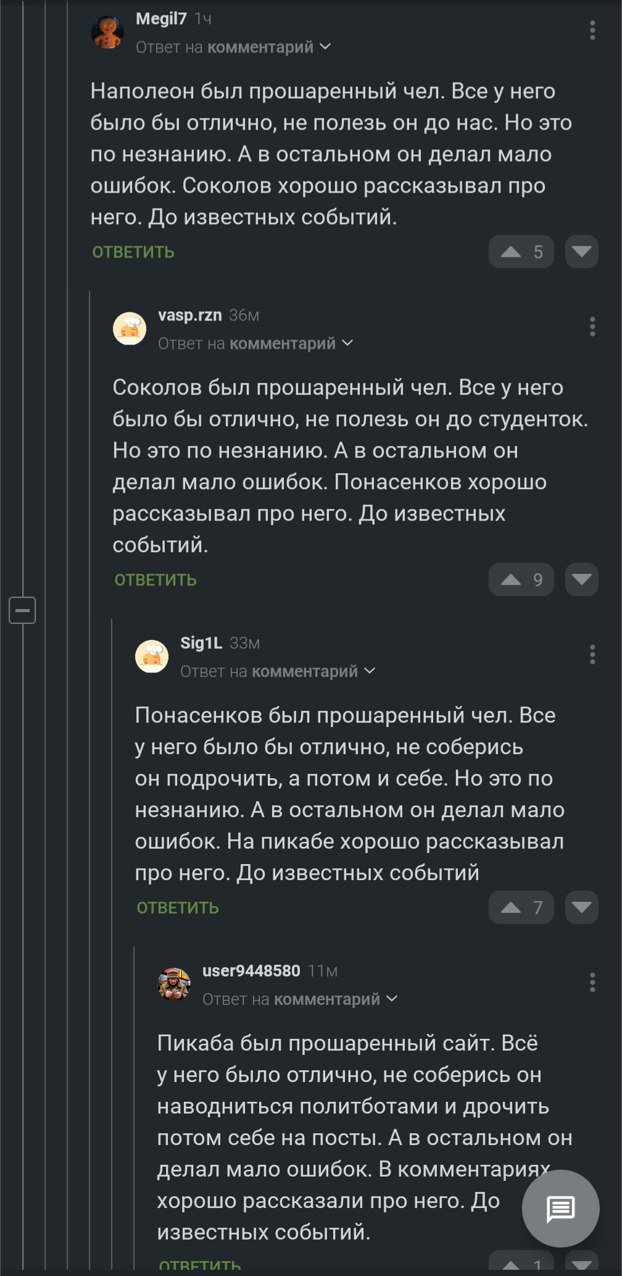Reply to Megil7's comment

(133, 252)
